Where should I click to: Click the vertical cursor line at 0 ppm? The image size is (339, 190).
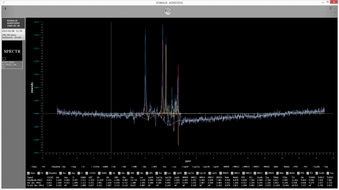111,87
